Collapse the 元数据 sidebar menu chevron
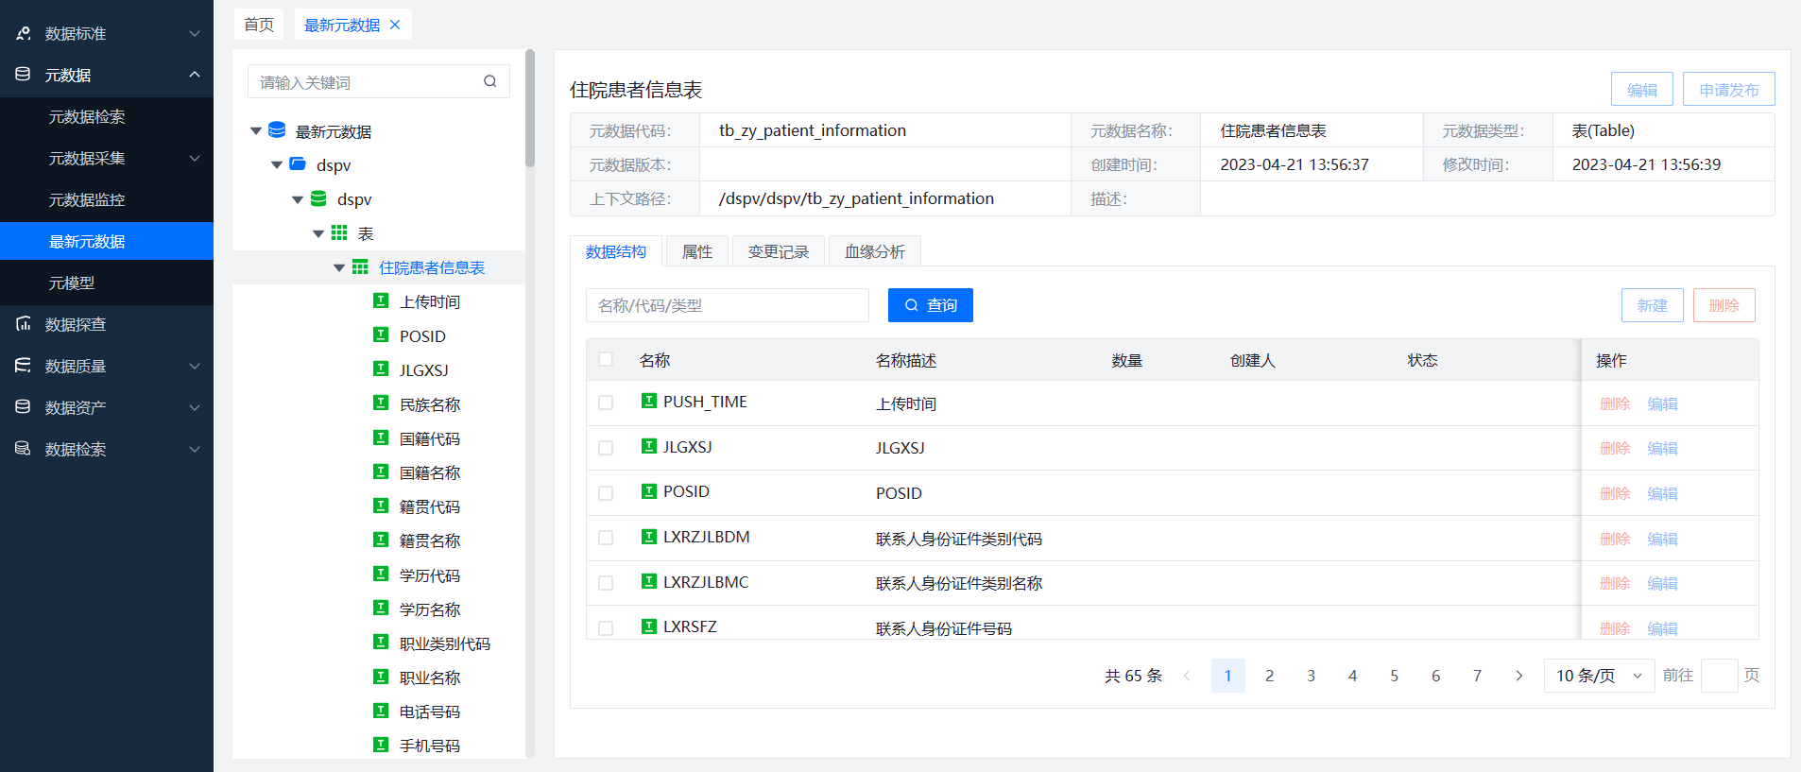Viewport: 1801px width, 772px height. coord(195,74)
